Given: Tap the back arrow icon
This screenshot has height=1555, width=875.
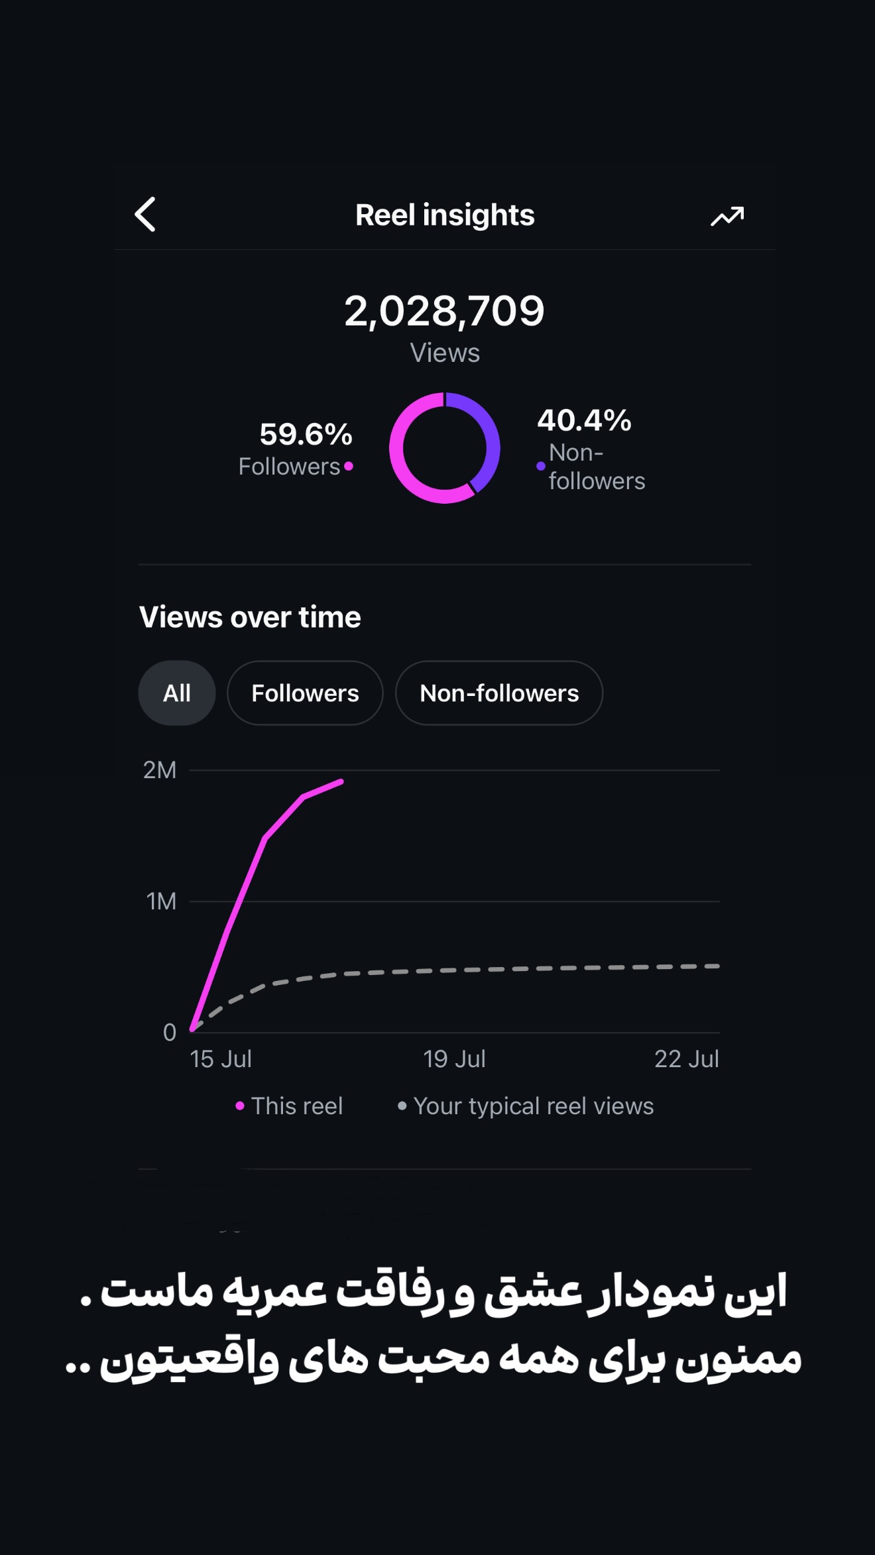Looking at the screenshot, I should tap(145, 215).
